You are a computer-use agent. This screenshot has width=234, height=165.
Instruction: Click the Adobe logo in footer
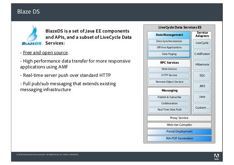click(216, 157)
